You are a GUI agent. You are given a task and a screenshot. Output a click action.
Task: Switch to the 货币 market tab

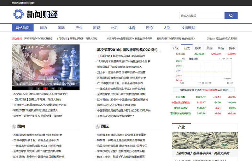(x=232, y=48)
